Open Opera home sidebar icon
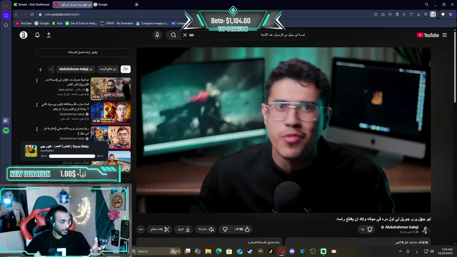 coord(6,15)
